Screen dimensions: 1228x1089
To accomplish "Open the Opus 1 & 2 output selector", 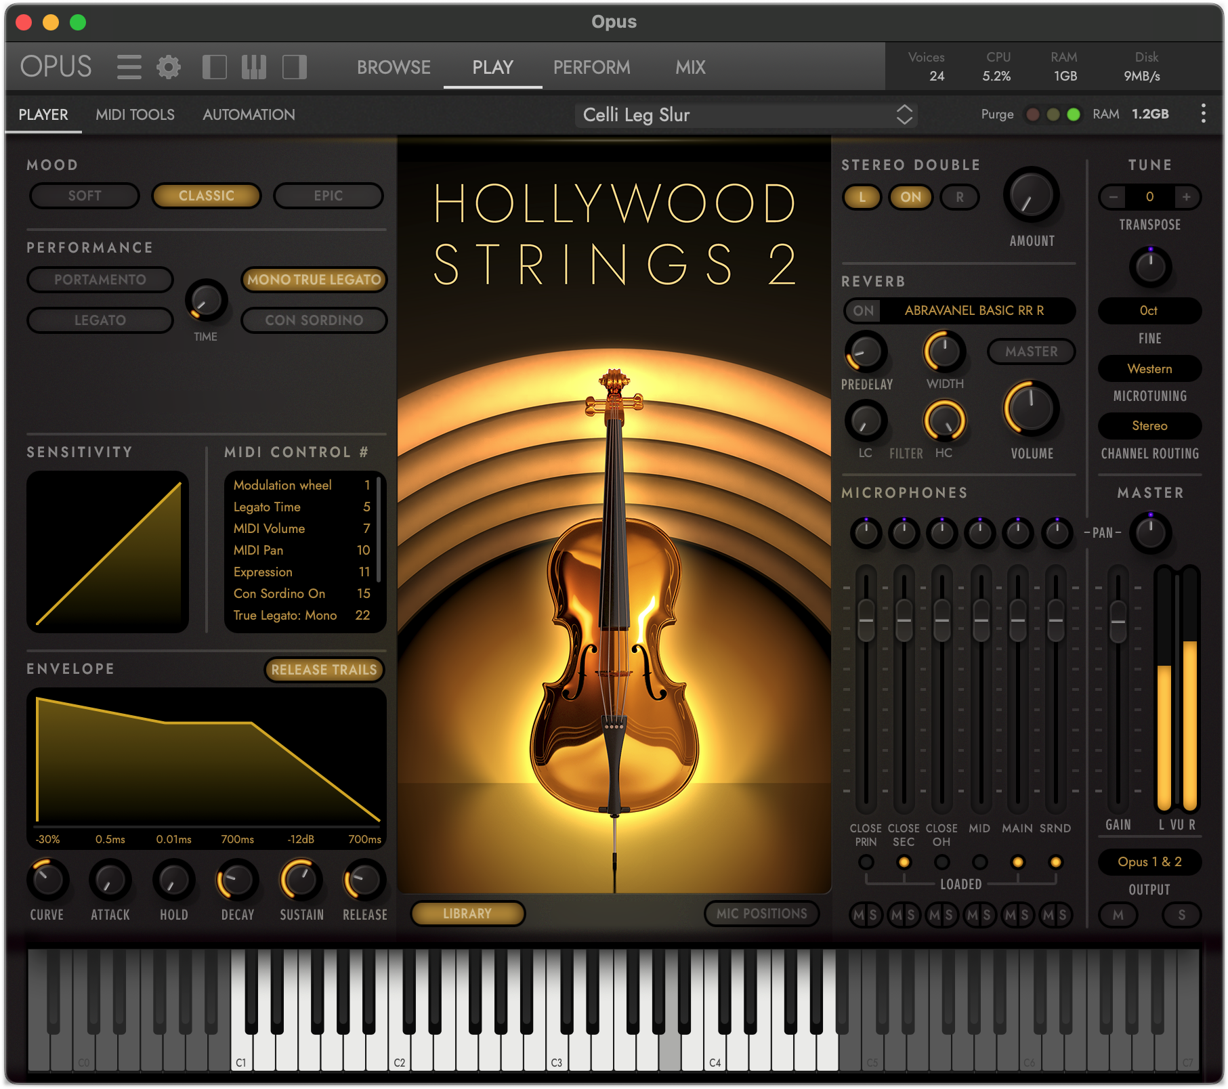I will click(x=1149, y=861).
